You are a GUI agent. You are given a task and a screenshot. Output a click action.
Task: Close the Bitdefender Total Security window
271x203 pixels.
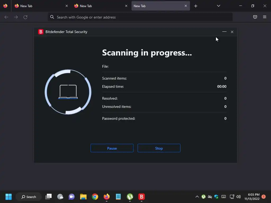[232, 32]
